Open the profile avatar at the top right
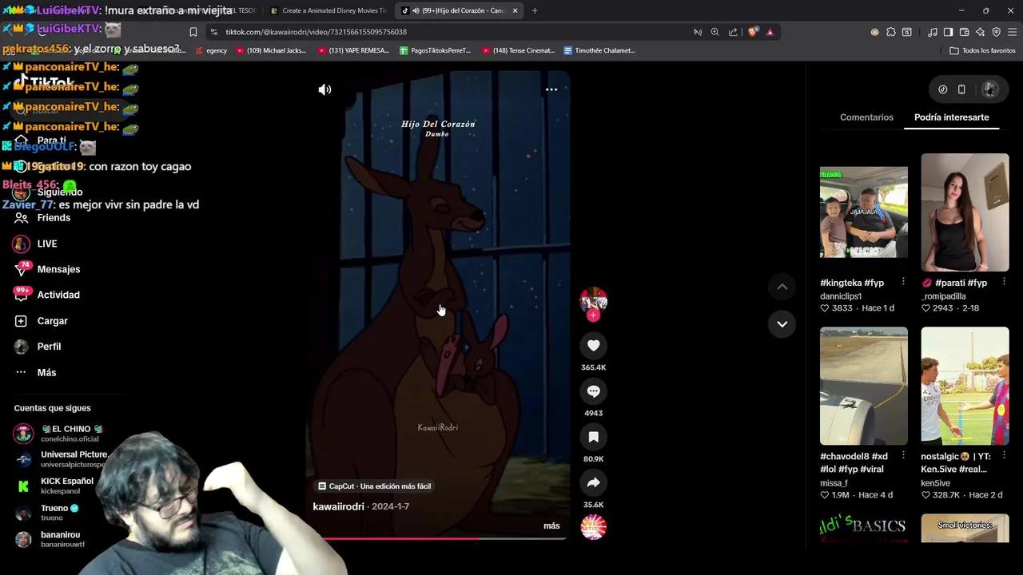Screen dimensions: 1023x575 coord(990,89)
